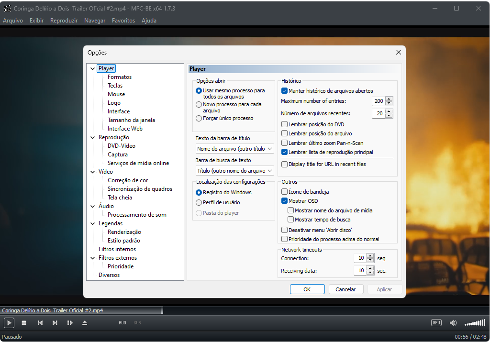Click the frame step icon
Viewport: 490px width, 342px height.
point(70,323)
